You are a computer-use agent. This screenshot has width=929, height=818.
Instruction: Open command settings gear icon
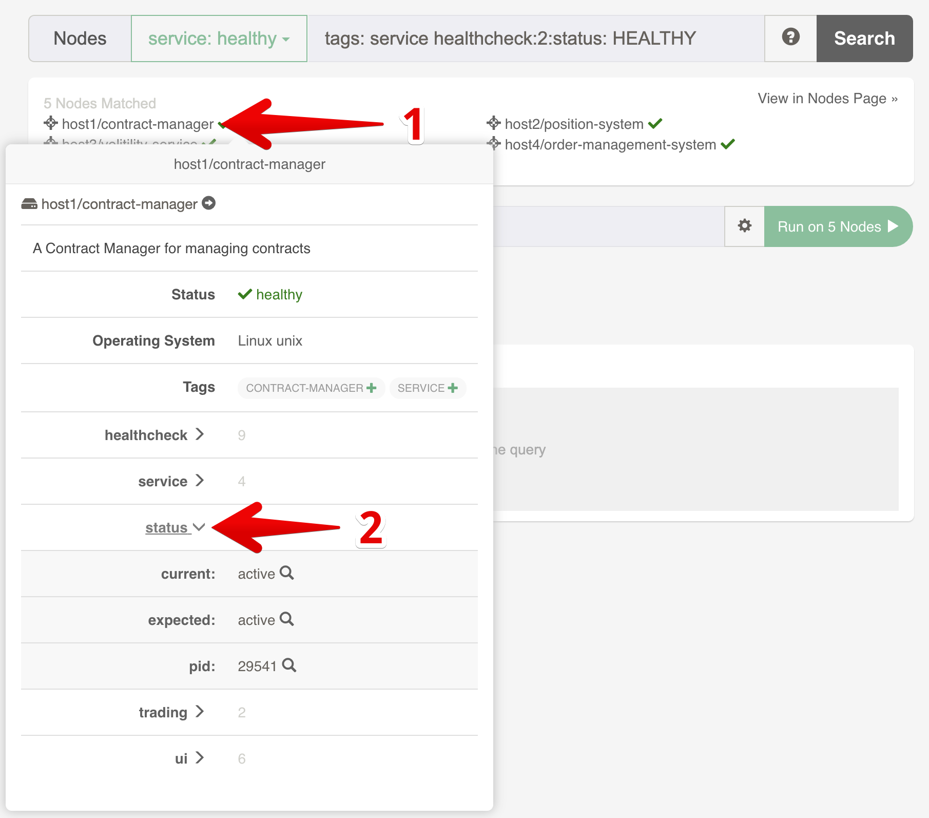(744, 226)
